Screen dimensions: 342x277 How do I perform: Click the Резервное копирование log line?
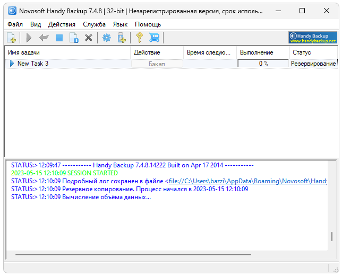(x=130, y=189)
